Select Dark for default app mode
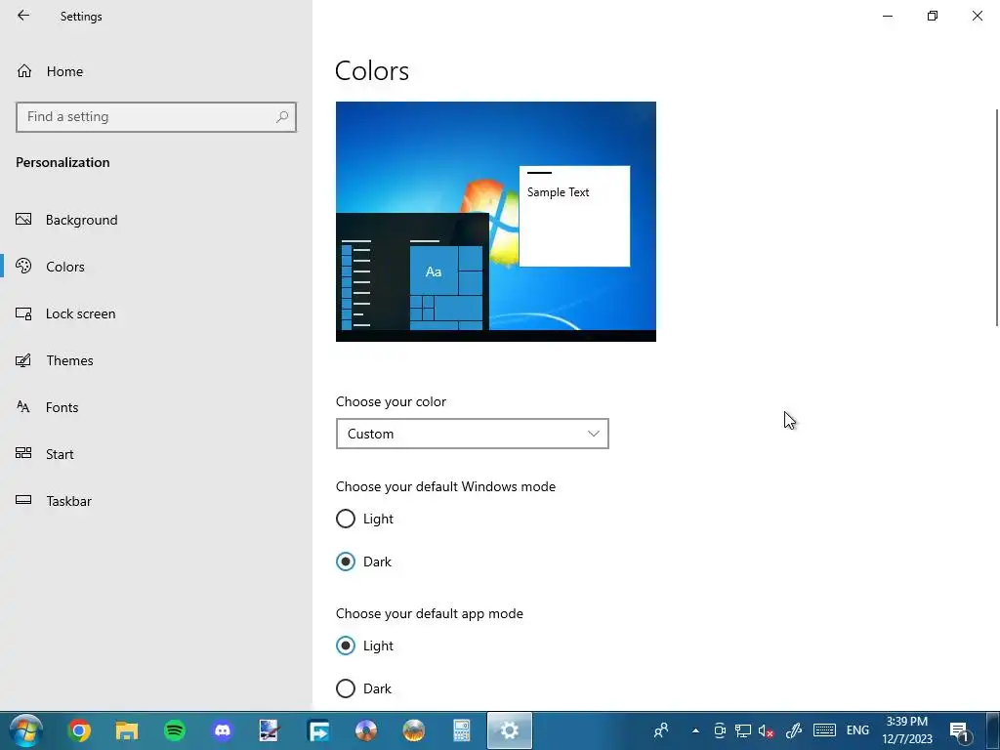 coord(364,688)
